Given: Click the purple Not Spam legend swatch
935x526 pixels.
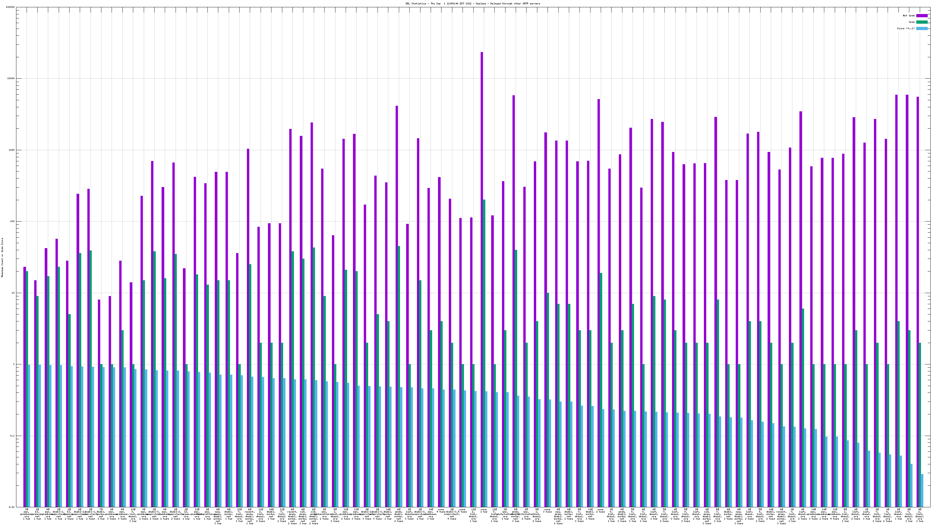Looking at the screenshot, I should click(922, 15).
